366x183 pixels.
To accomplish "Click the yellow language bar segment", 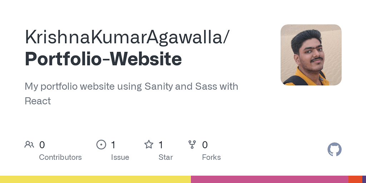I will pos(95,179).
